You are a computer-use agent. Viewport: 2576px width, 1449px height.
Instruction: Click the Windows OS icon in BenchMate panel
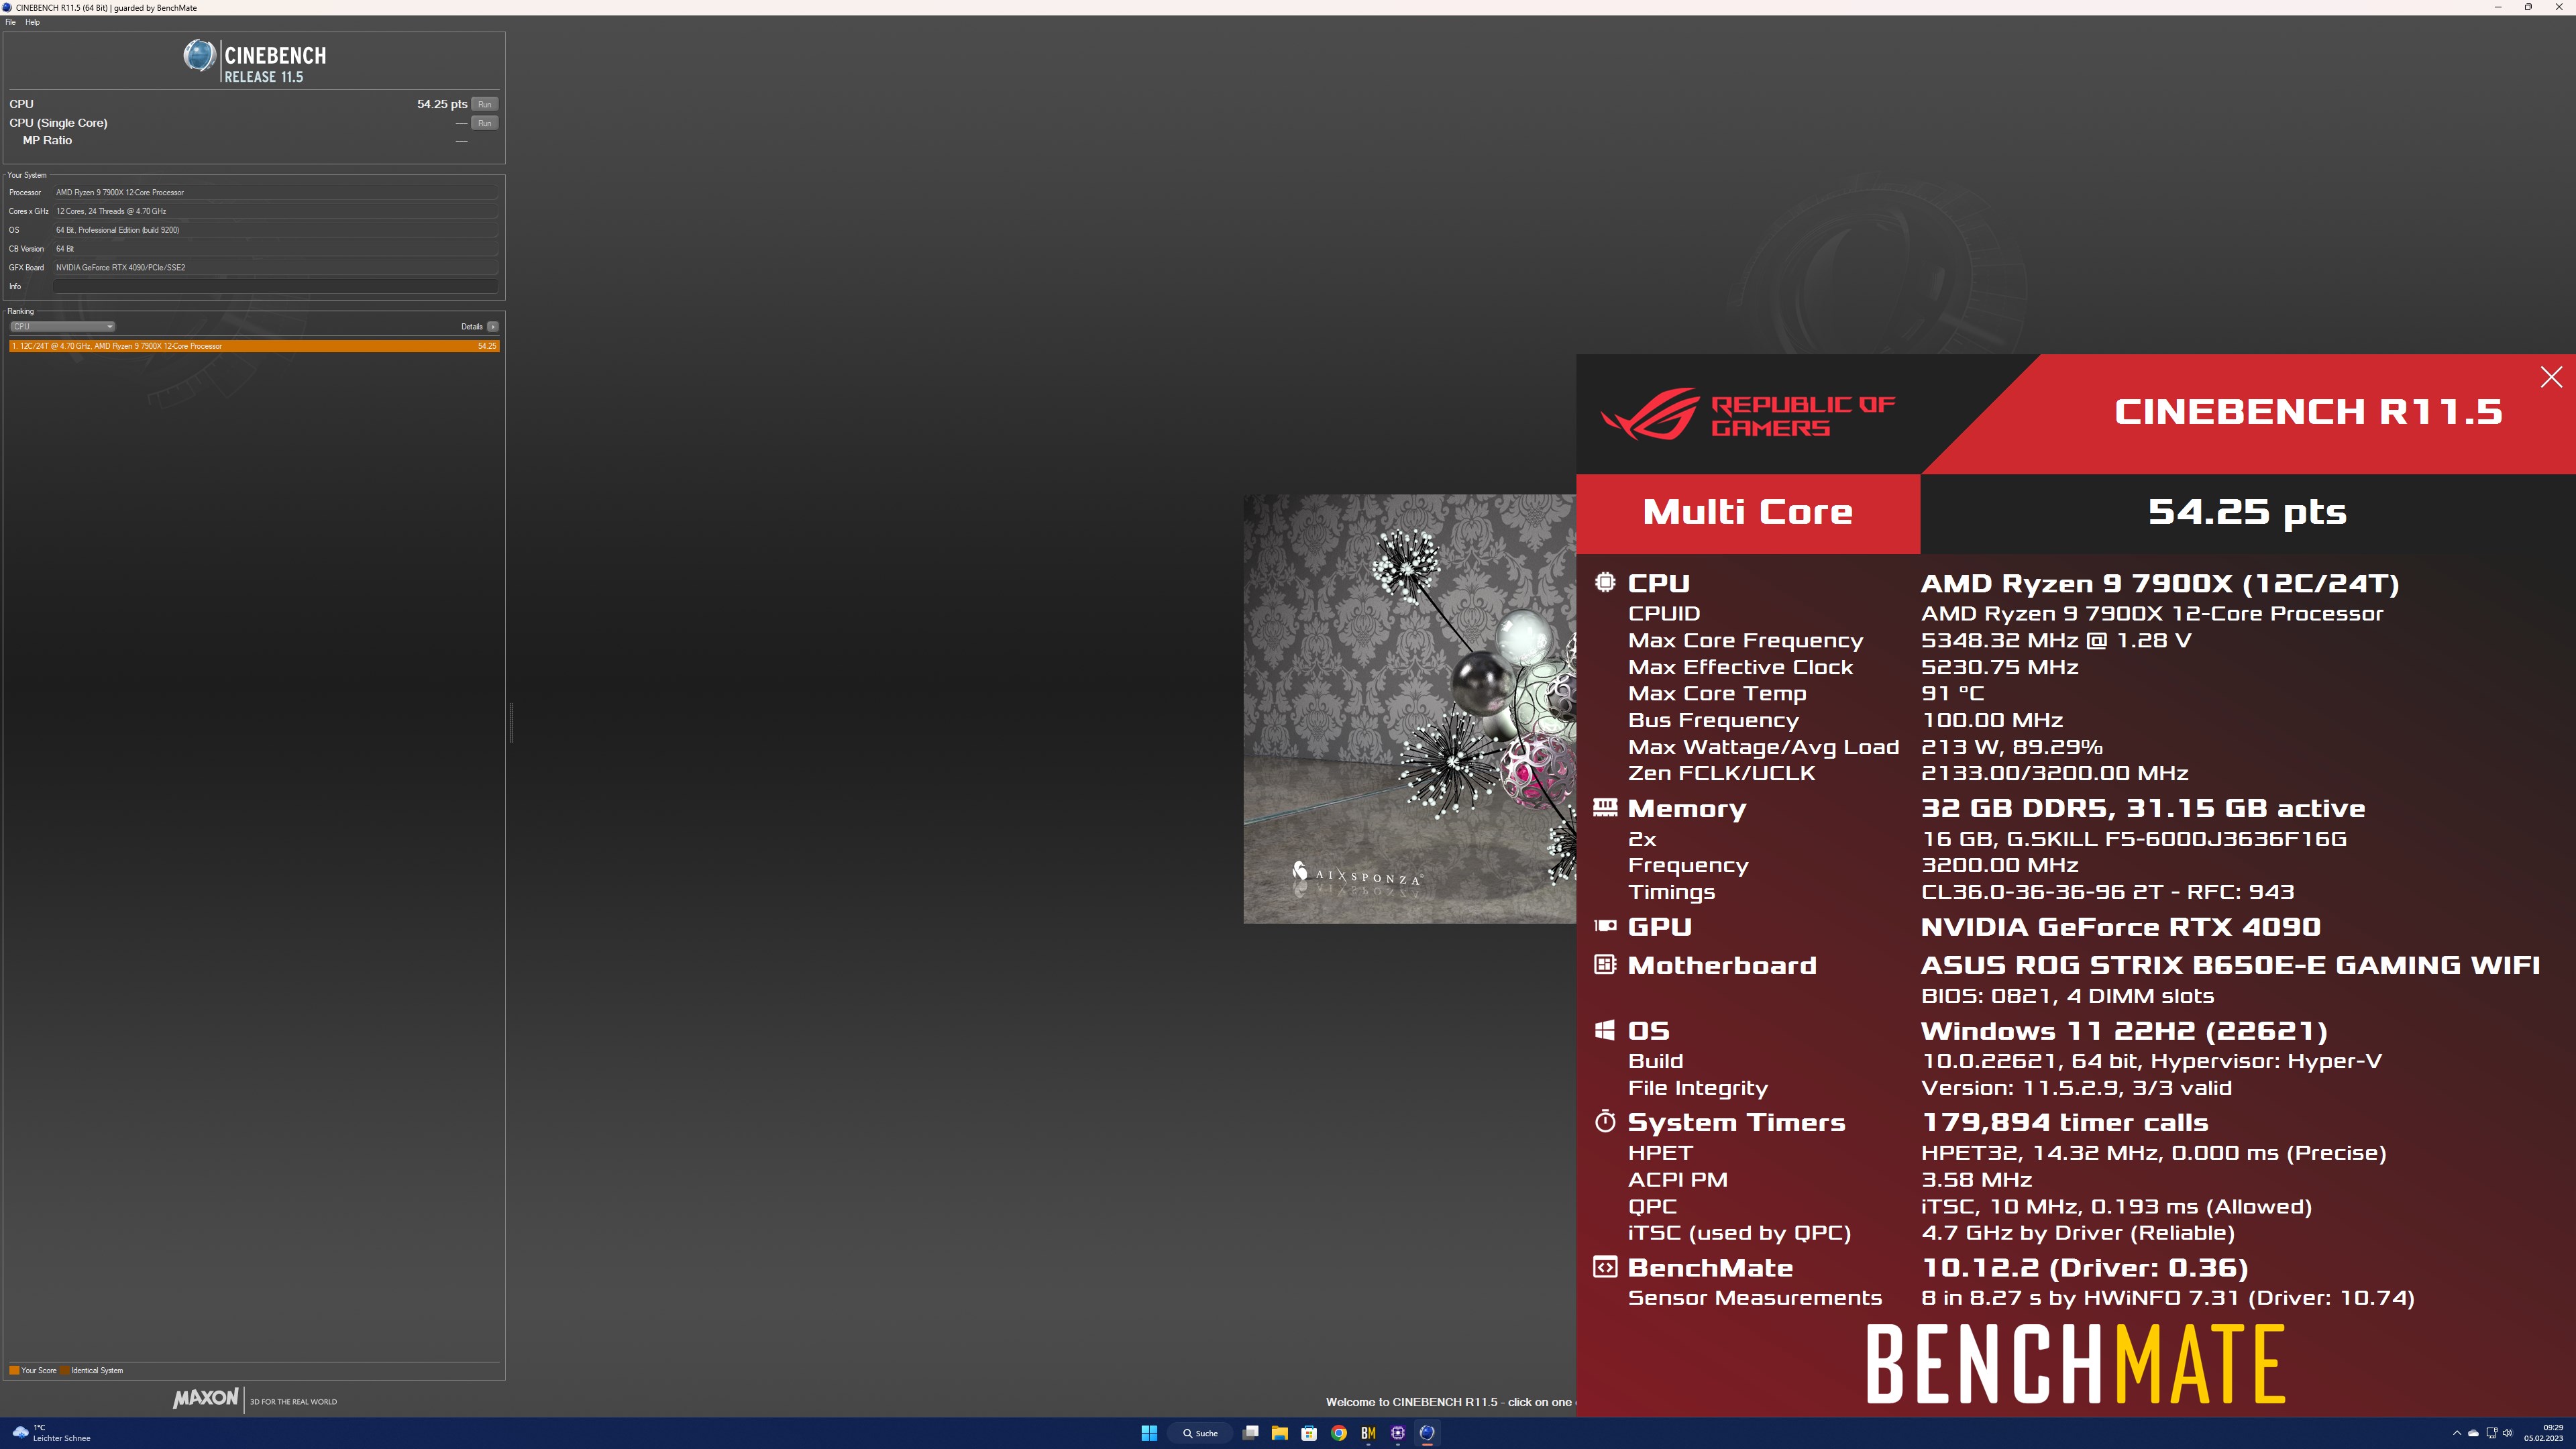(1605, 1030)
